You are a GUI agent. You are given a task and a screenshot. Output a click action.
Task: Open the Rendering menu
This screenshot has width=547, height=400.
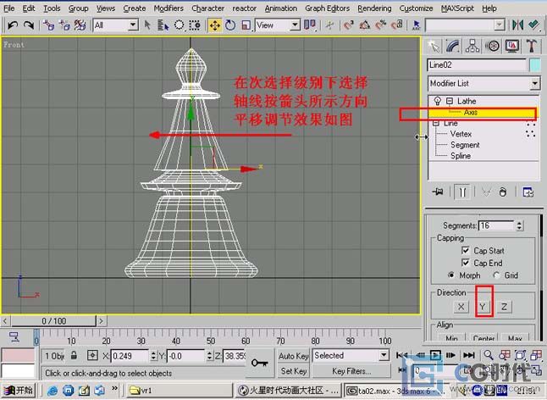374,8
